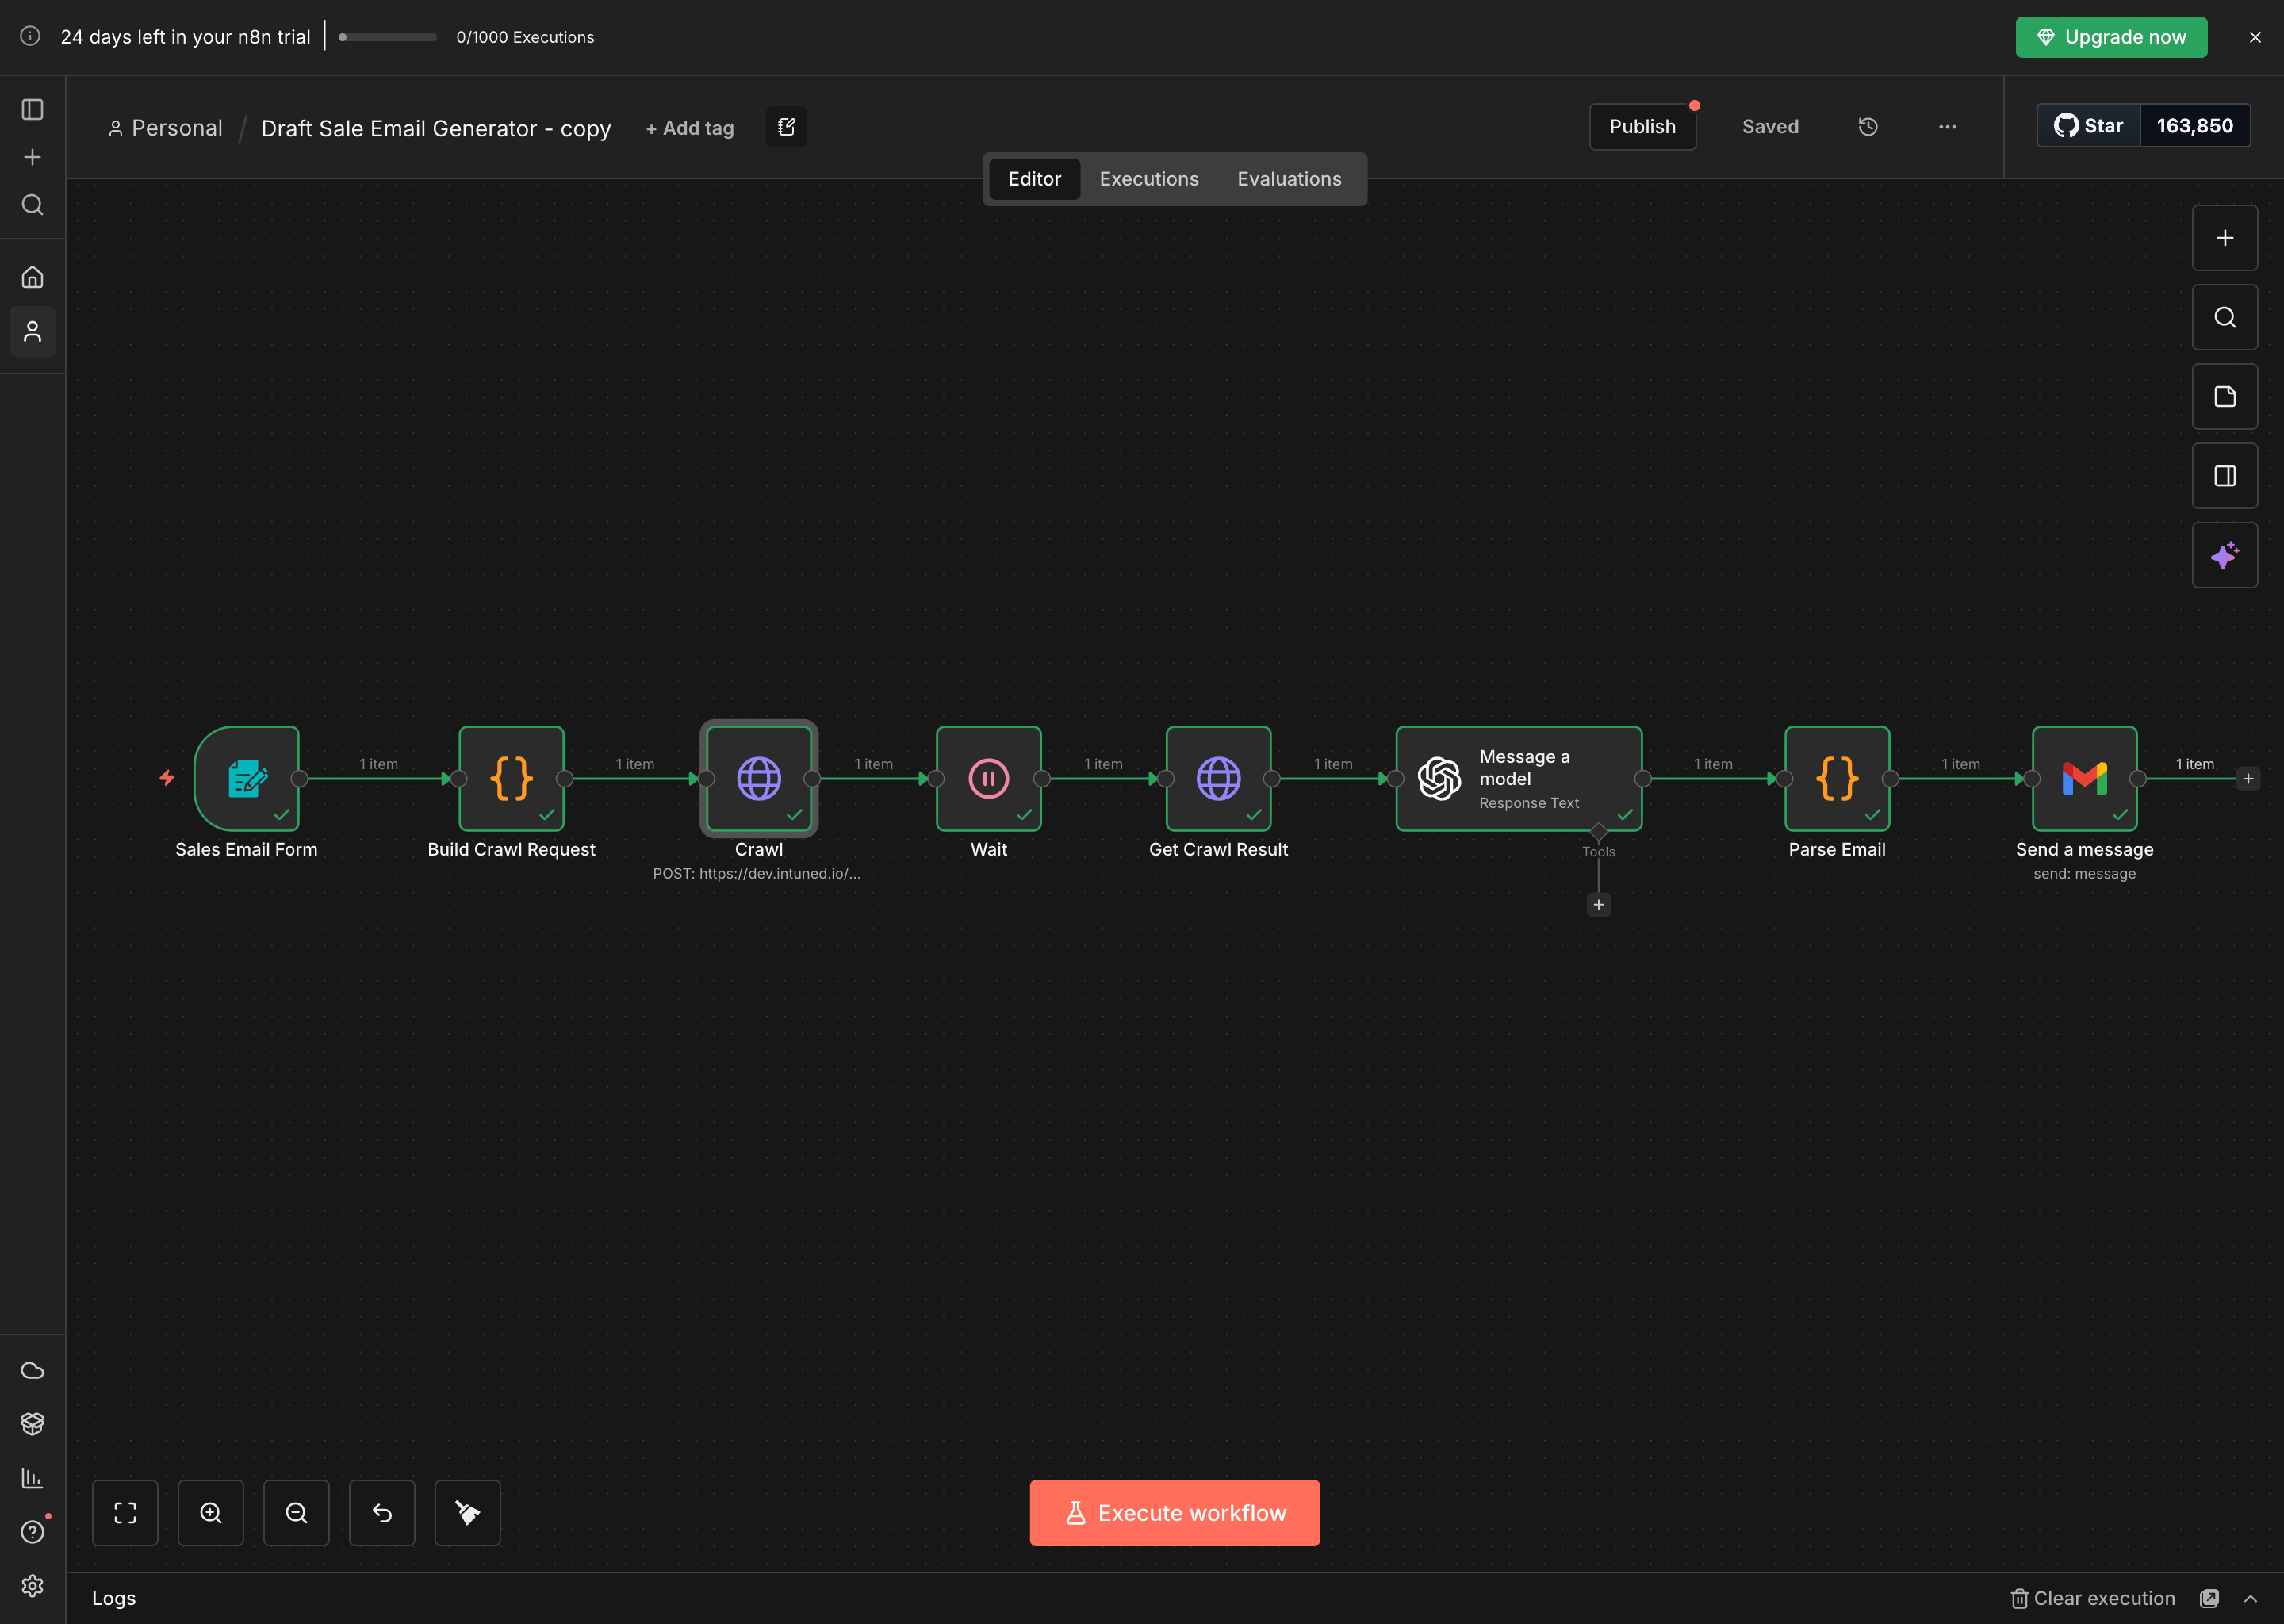Open the workflow options ellipsis menu
Viewport: 2284px width, 1624px height.
(1947, 127)
